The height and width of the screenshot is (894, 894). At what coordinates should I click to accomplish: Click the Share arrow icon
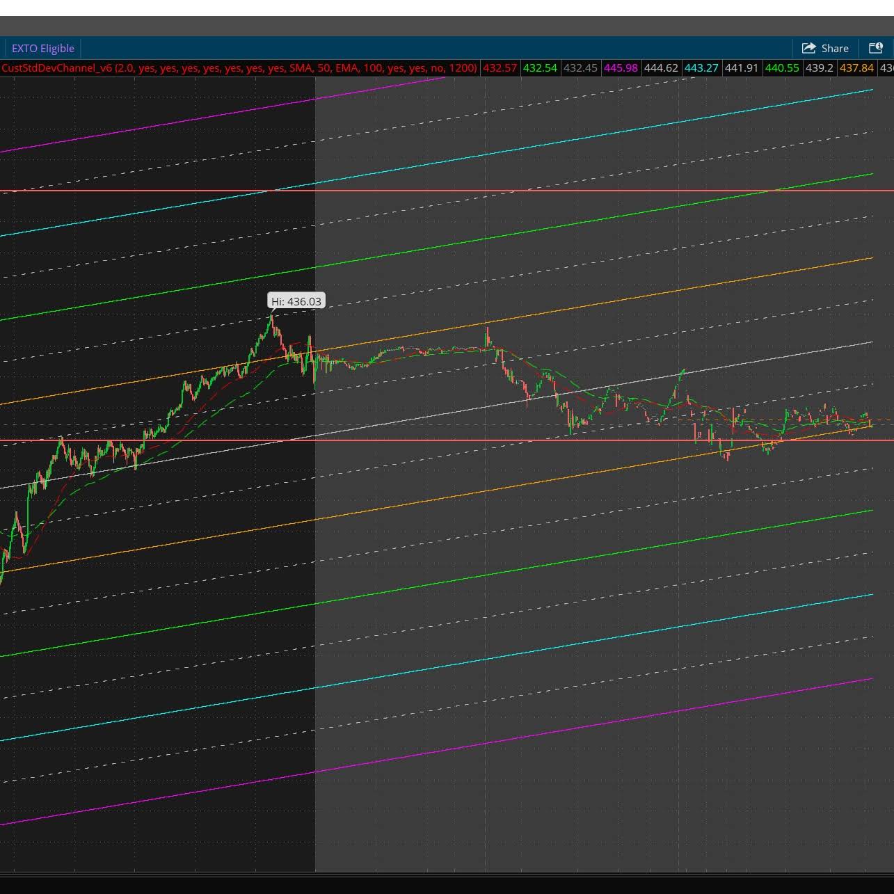(808, 48)
